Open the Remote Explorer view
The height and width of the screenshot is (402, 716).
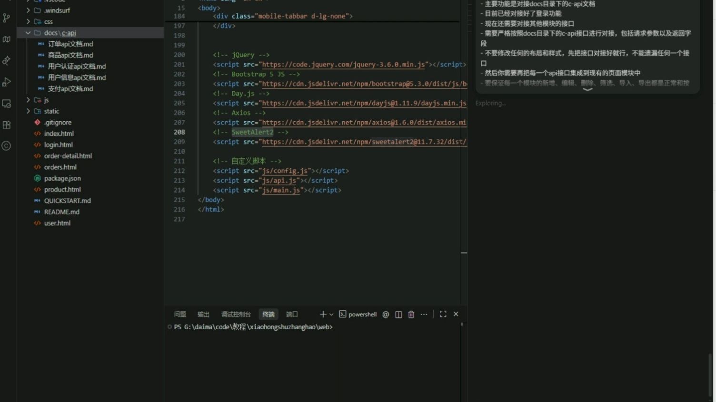[x=6, y=104]
